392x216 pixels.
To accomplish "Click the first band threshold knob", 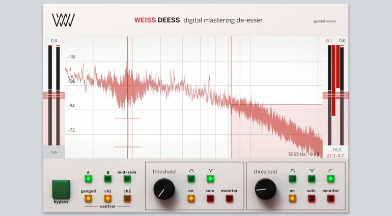I will click(164, 189).
